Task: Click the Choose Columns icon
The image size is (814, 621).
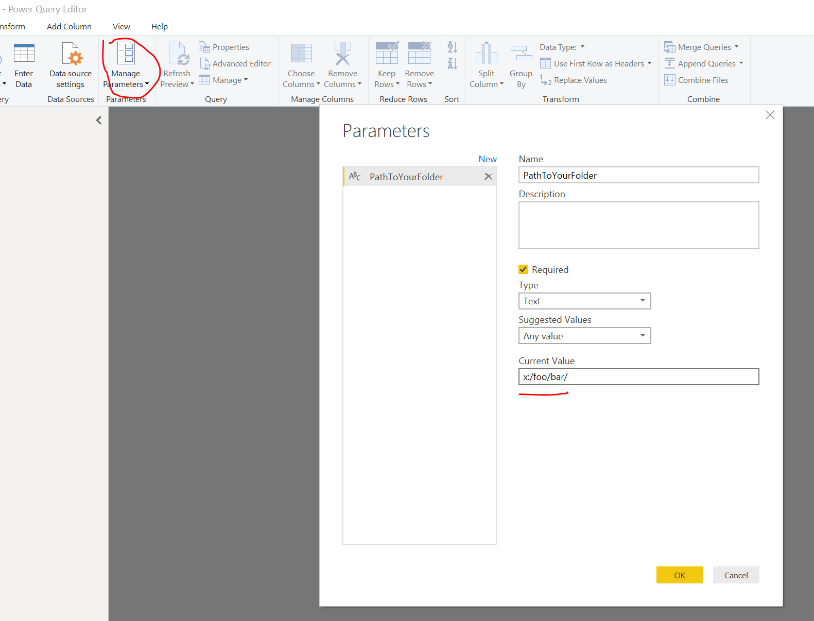Action: pyautogui.click(x=301, y=54)
